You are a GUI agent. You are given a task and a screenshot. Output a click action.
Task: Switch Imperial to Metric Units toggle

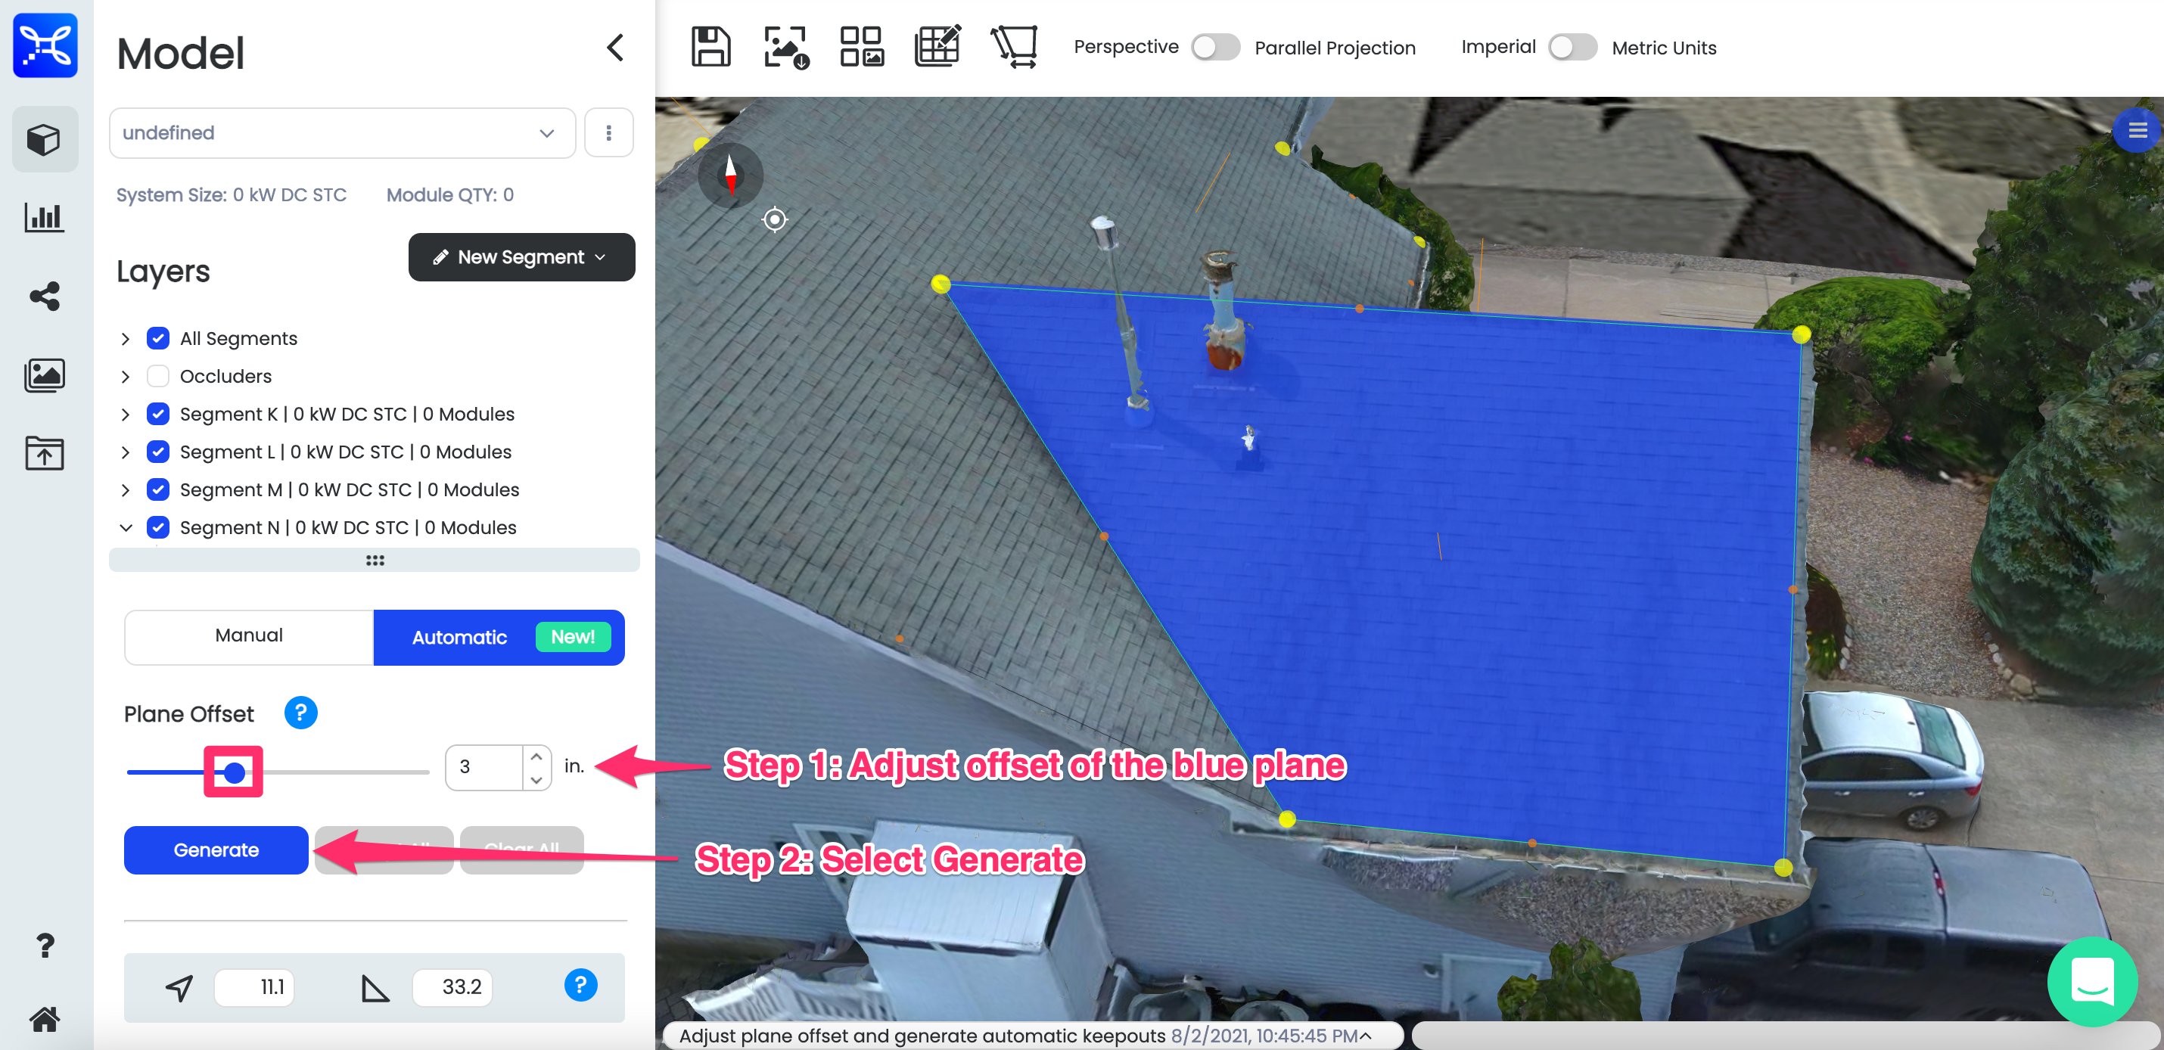tap(1572, 47)
